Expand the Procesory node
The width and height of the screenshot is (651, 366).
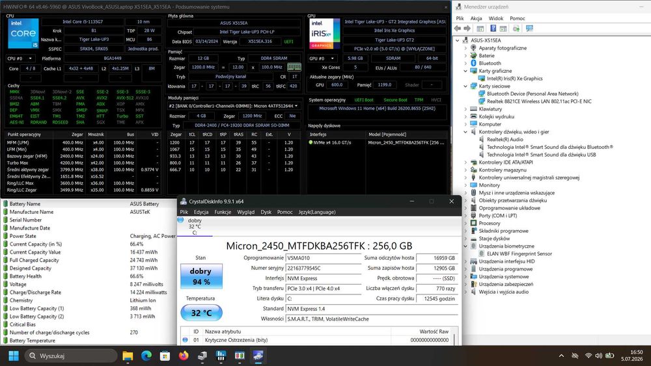click(x=465, y=223)
